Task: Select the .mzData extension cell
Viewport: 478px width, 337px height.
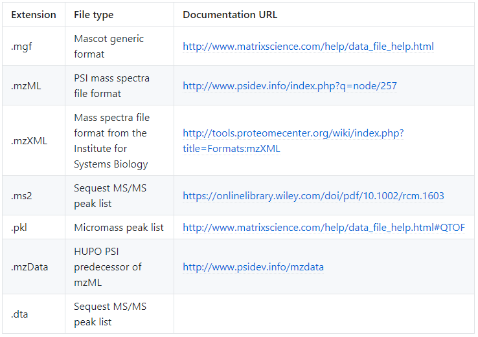Action: click(x=34, y=267)
